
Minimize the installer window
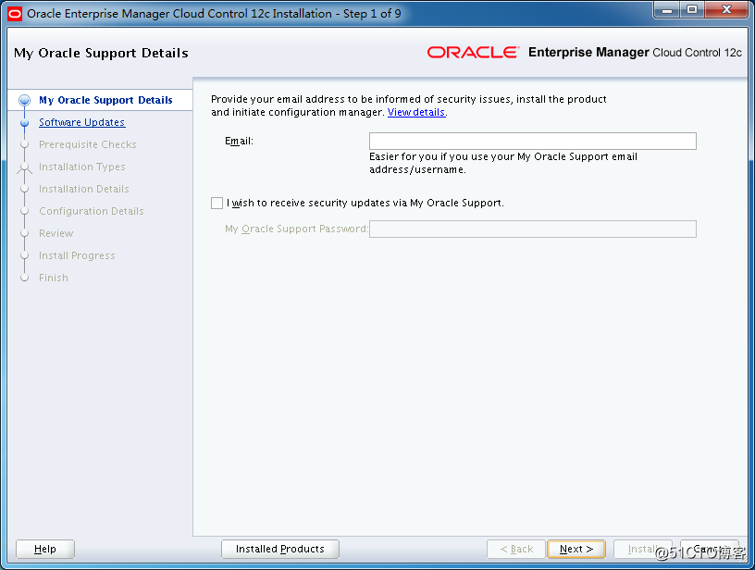tap(667, 10)
